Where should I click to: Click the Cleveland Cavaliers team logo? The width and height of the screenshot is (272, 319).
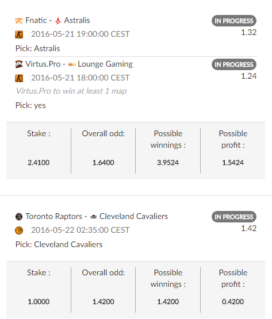[93, 217]
